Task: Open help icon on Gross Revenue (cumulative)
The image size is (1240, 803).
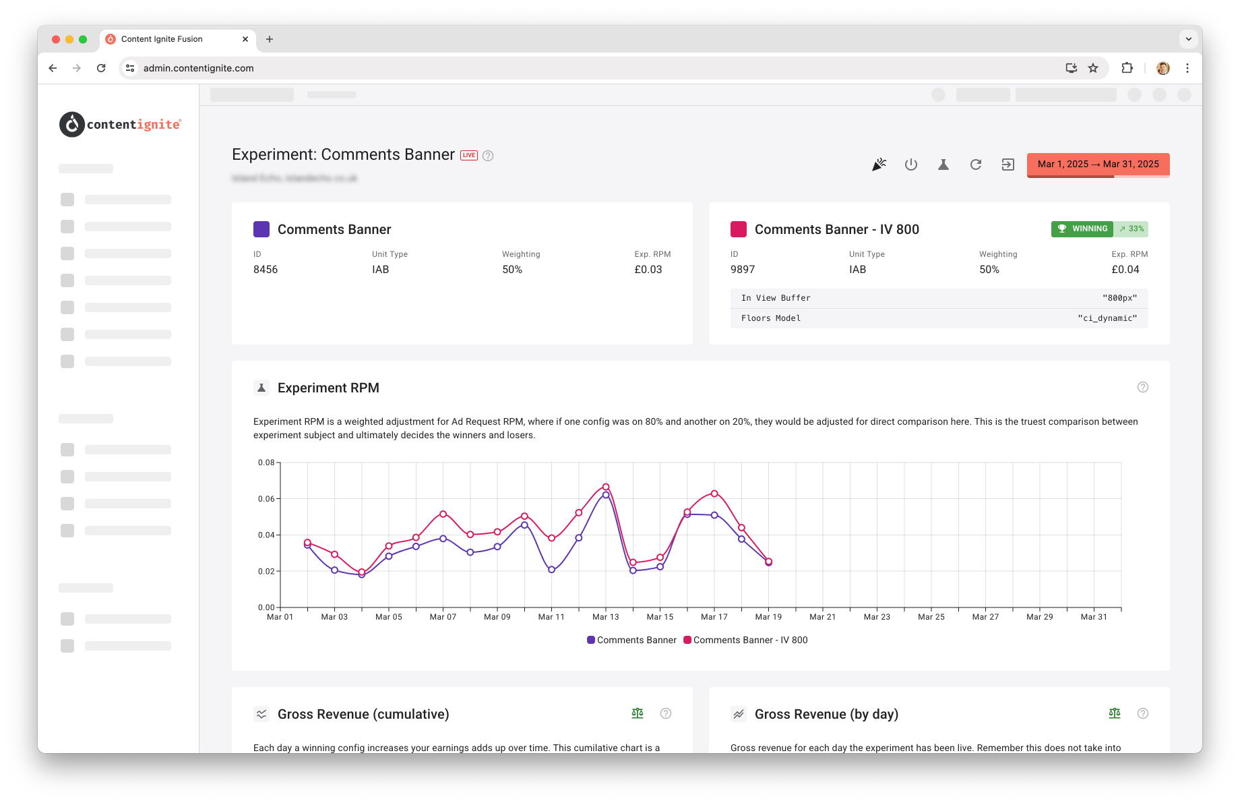Action: [666, 713]
